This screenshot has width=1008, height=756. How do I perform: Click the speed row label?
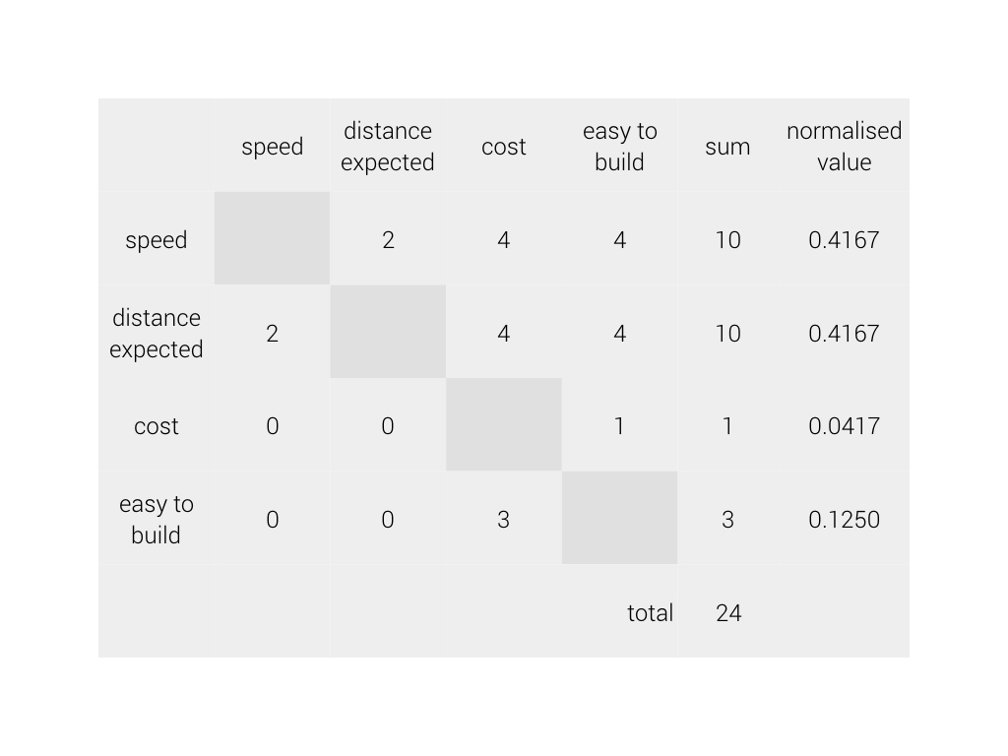coord(157,238)
